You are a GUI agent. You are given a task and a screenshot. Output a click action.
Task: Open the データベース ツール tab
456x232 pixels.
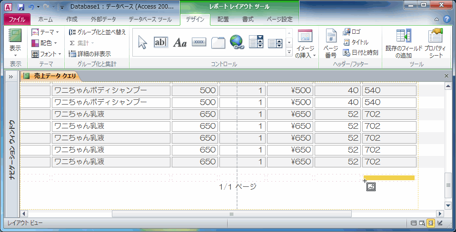150,19
